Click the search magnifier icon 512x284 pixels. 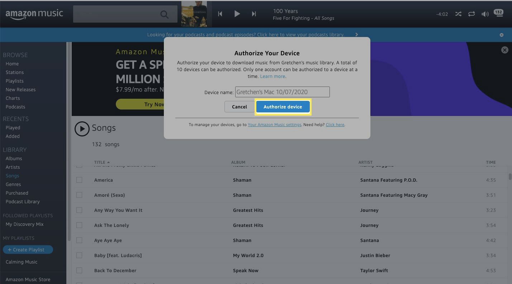coord(164,14)
